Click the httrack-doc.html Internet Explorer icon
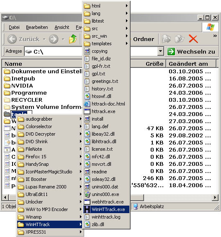The height and width of the screenshot is (237, 221). pos(87,104)
